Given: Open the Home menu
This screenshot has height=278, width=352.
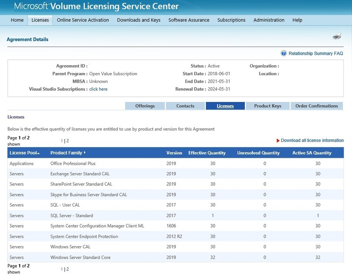Looking at the screenshot, I should [17, 20].
